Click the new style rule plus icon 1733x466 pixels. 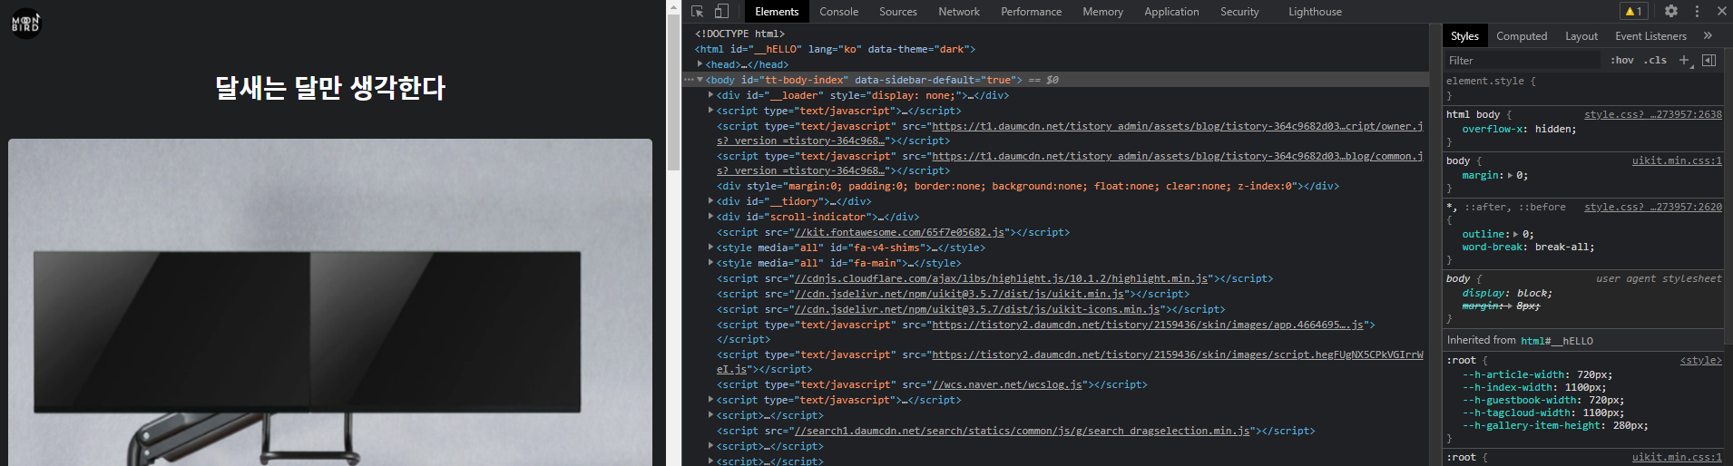[x=1684, y=60]
